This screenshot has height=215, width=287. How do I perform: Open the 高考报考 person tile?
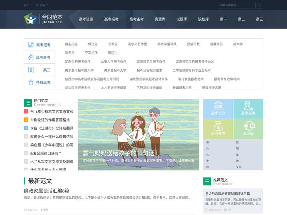click(x=248, y=109)
